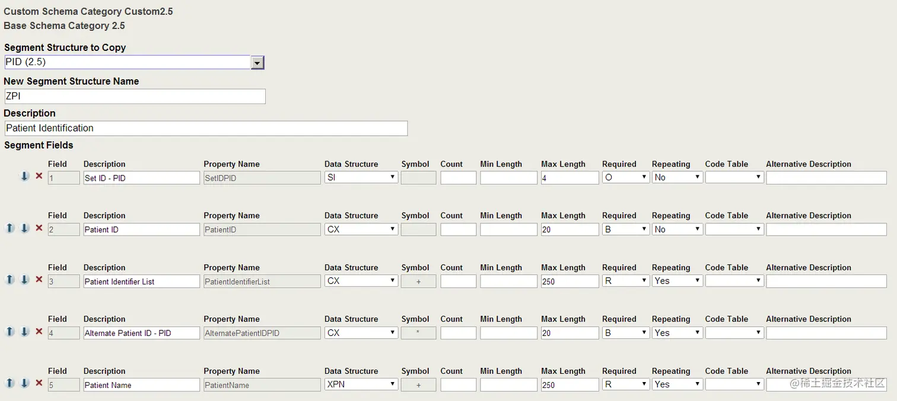Click Count field for Patient Identifier List
897x401 pixels.
click(x=458, y=281)
